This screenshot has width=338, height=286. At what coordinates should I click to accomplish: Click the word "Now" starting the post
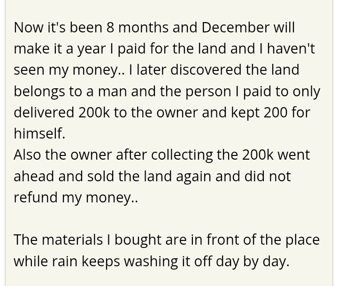click(x=29, y=27)
